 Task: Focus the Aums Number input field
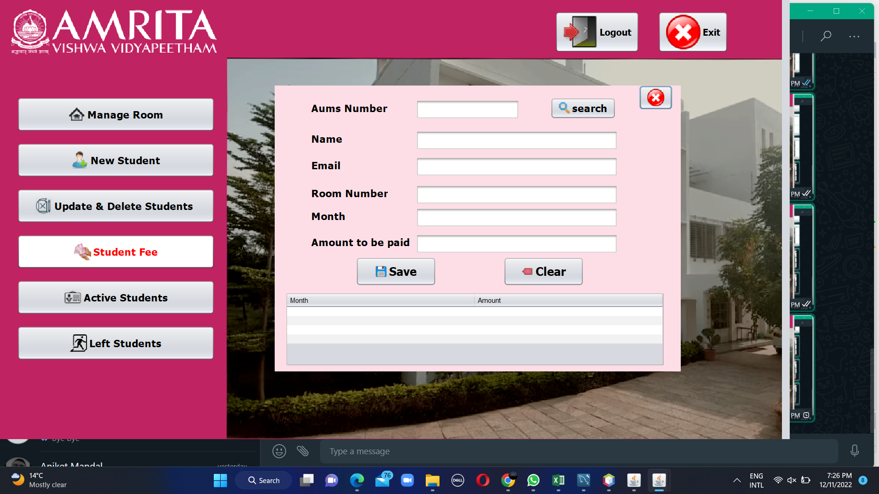(x=467, y=110)
